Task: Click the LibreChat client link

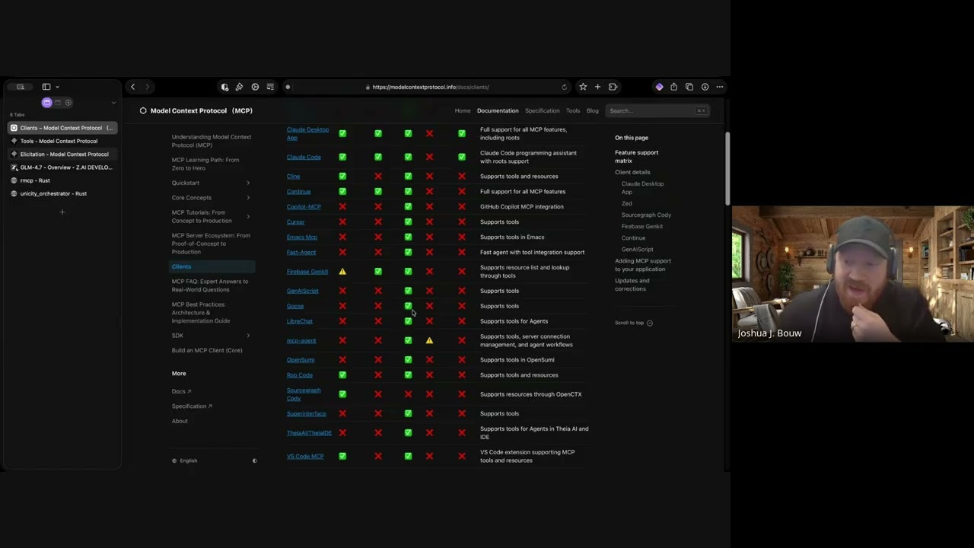Action: [x=300, y=321]
